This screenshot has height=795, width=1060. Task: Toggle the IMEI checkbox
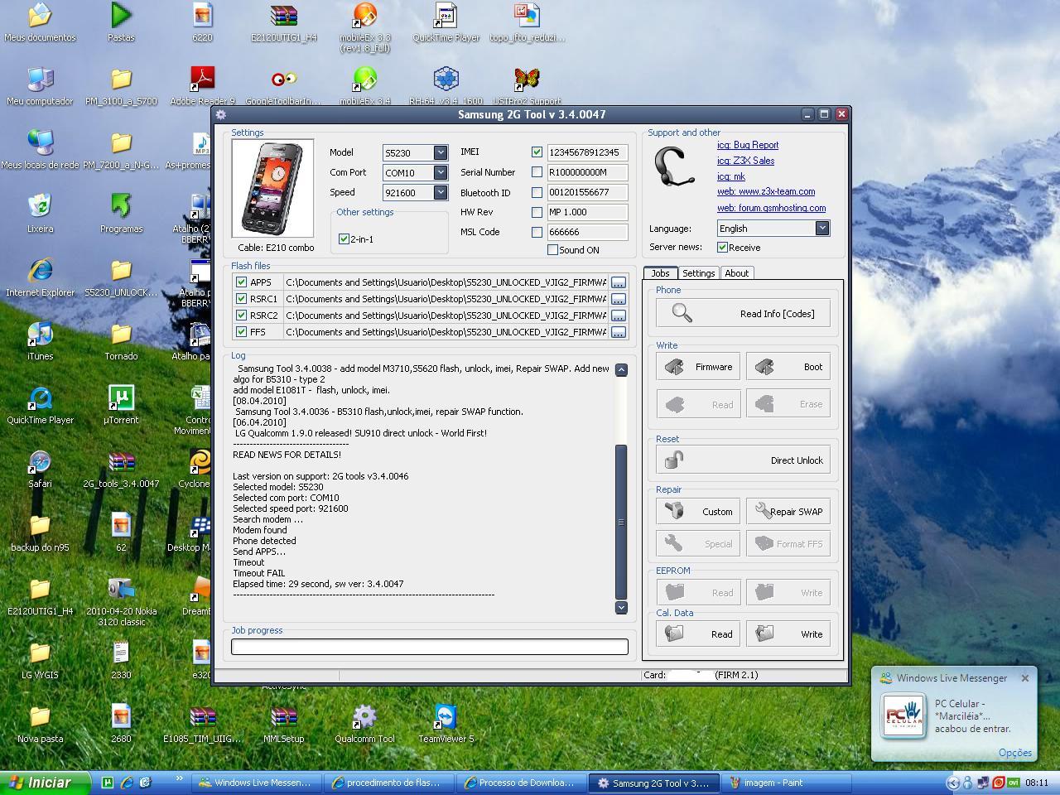click(537, 152)
